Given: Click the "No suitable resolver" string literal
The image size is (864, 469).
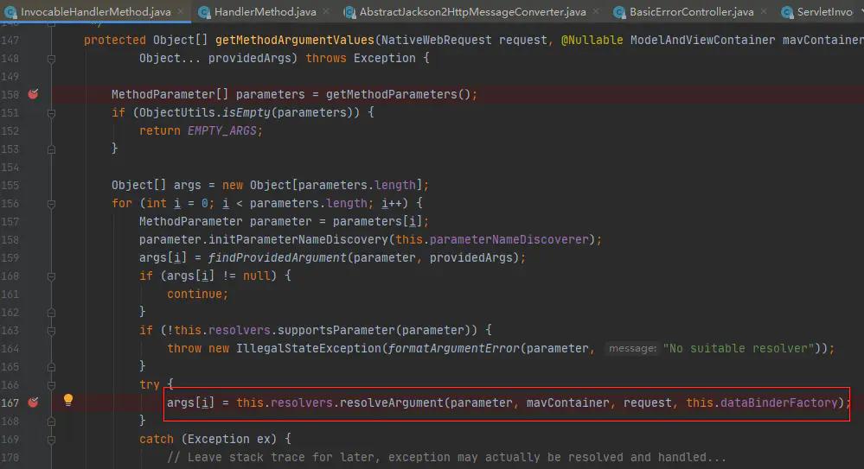Looking at the screenshot, I should [739, 348].
